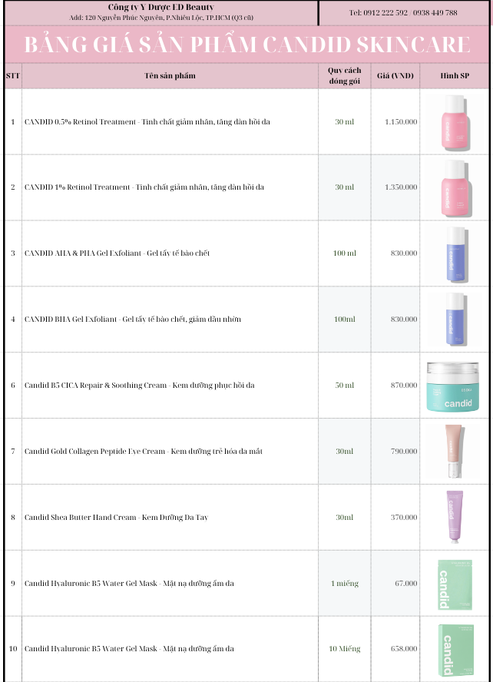Click the 'Hình SP' column header
This screenshot has width=493, height=682.
click(455, 76)
